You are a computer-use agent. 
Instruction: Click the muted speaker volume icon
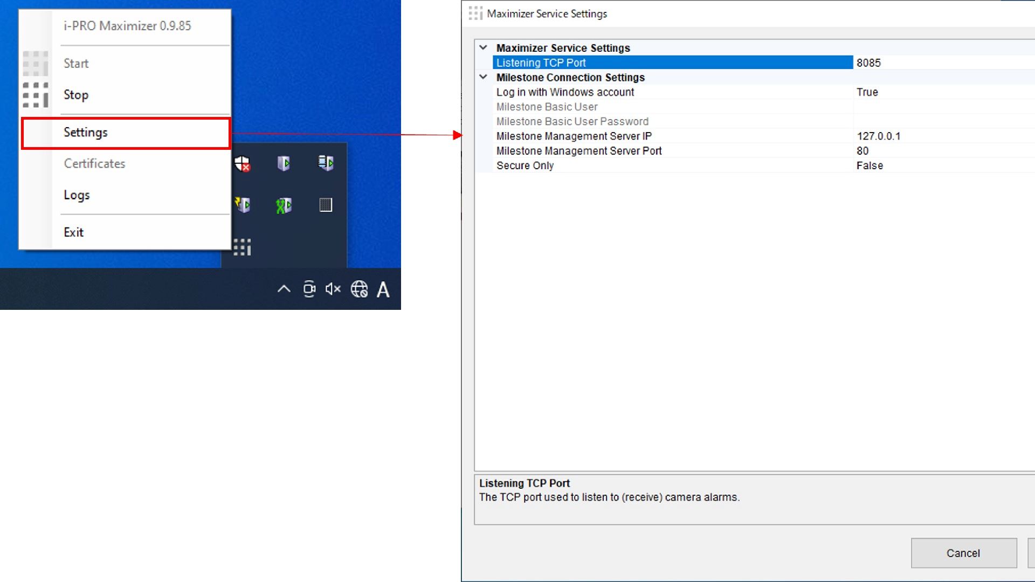(333, 289)
